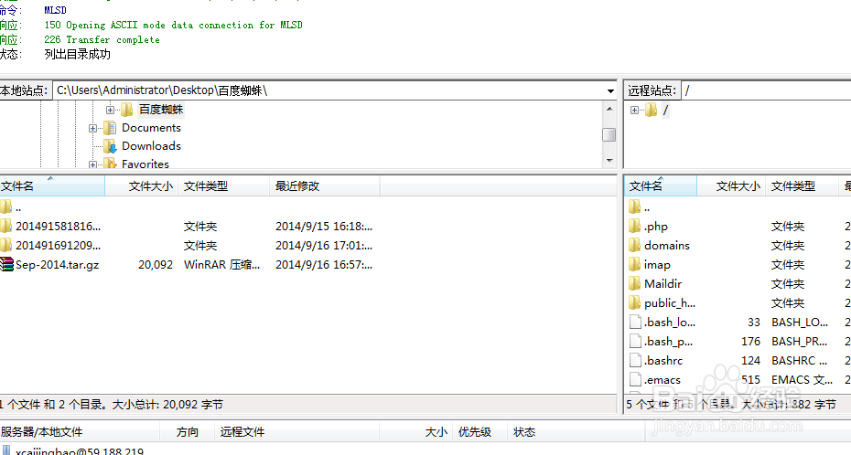Click the local parent directory folder icon

6,206
